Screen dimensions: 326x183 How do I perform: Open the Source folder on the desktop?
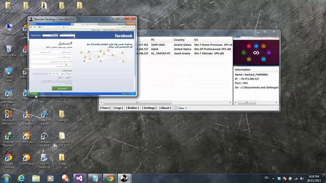pyautogui.click(x=44, y=7)
